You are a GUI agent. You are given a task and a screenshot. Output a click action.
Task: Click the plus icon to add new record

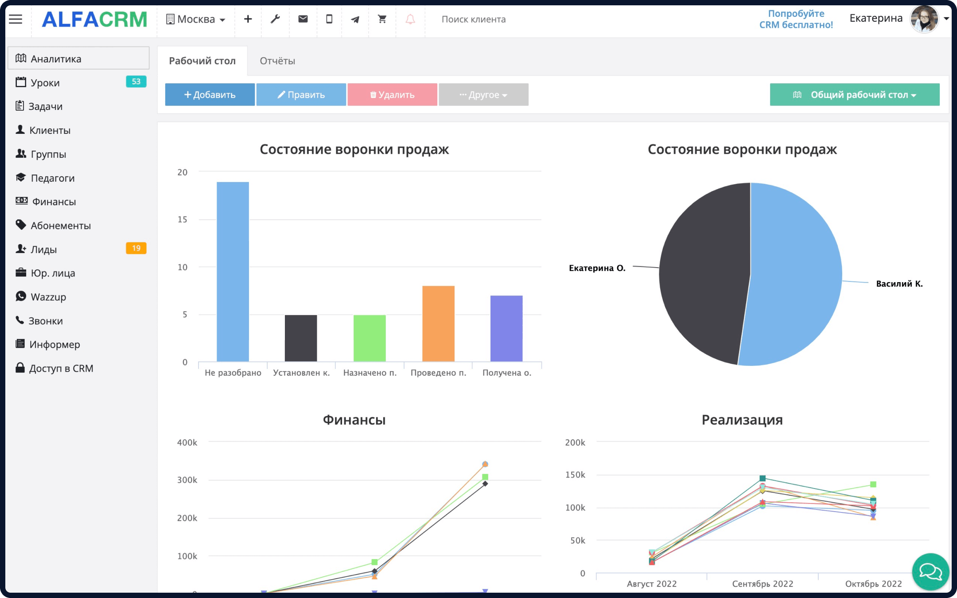click(x=248, y=19)
